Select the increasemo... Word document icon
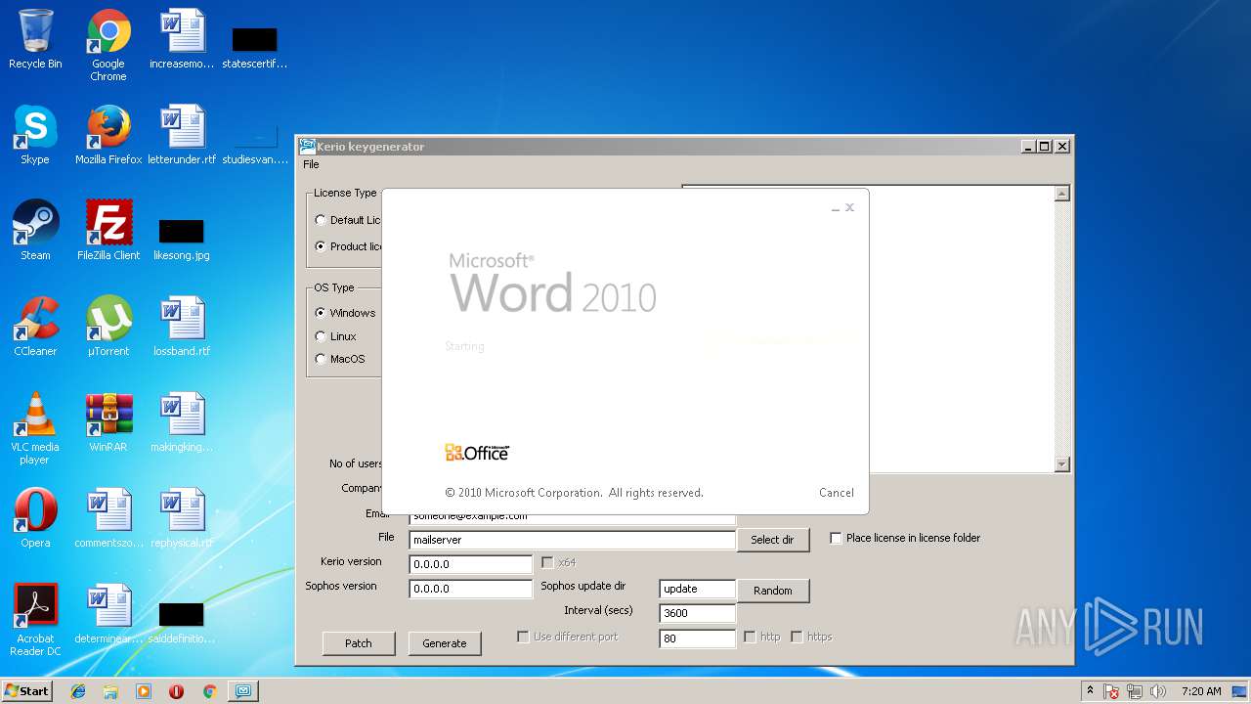Image resolution: width=1251 pixels, height=704 pixels. tap(182, 40)
